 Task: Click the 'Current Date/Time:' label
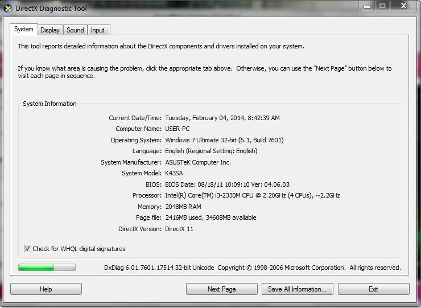tap(135, 118)
